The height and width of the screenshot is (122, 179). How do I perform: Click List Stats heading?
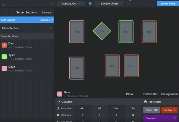pos(67,102)
